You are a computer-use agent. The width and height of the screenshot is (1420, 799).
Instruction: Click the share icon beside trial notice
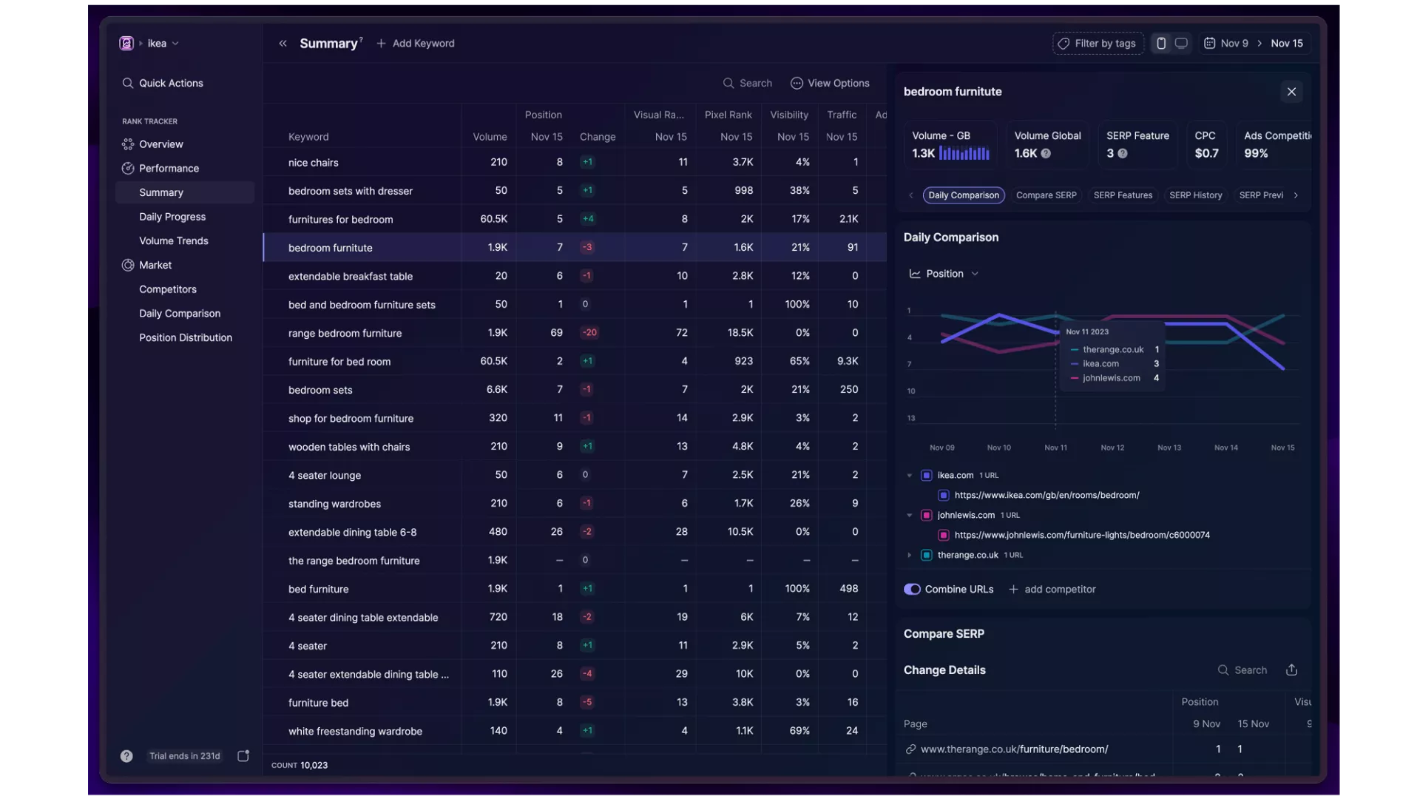pos(243,756)
